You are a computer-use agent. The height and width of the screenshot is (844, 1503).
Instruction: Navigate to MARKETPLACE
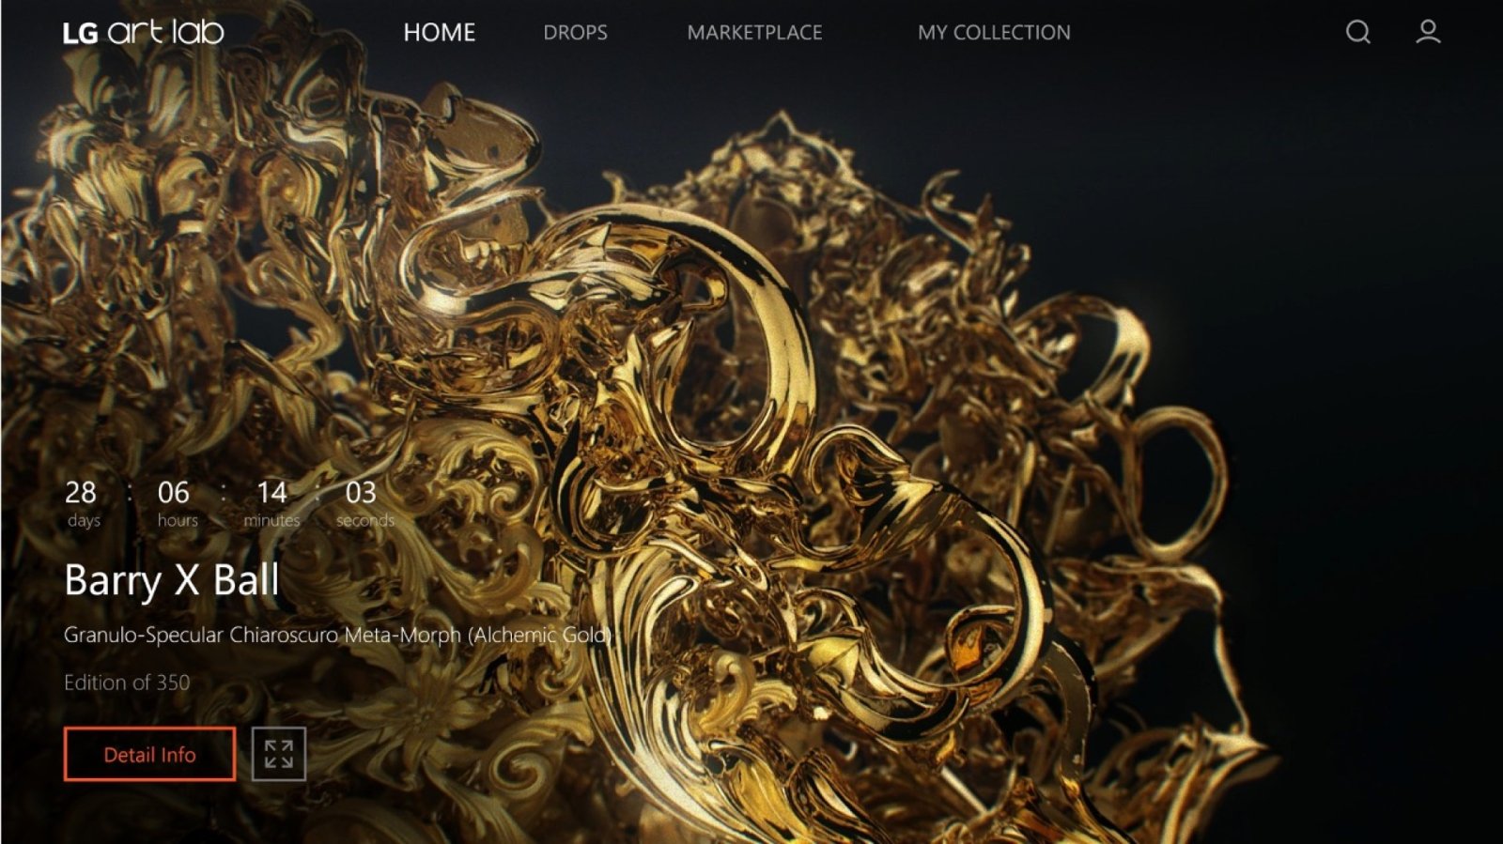(754, 32)
